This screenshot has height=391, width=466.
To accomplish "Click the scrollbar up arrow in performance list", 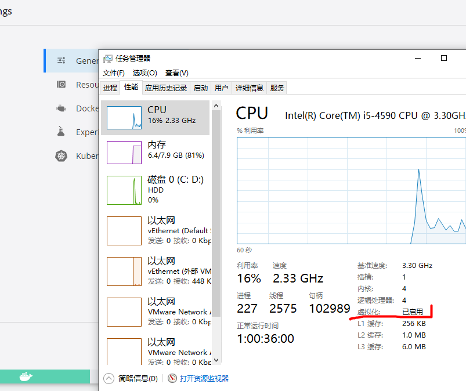I will click(216, 104).
